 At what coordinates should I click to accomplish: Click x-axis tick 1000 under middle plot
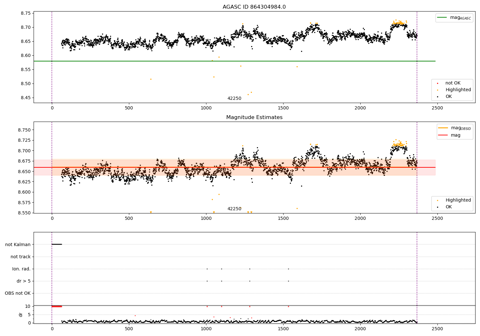206,218
